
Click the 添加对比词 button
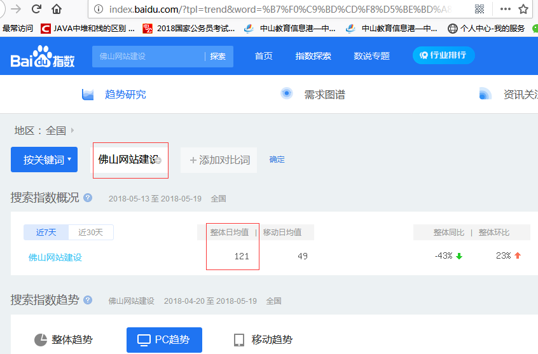coord(219,160)
